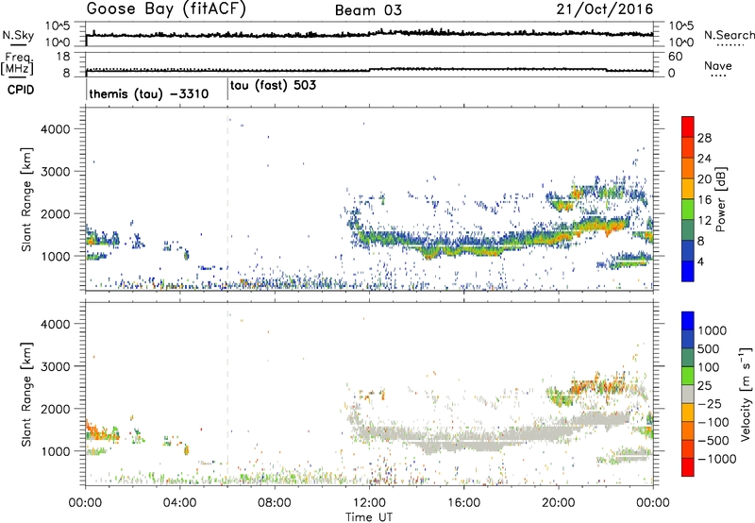This screenshot has width=755, height=523.
Task: Click the 'N.Sky' legend label
Action: tap(18, 35)
